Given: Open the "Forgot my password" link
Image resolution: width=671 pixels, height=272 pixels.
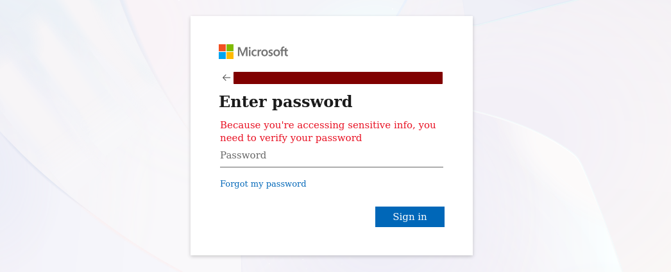Looking at the screenshot, I should tap(263, 184).
